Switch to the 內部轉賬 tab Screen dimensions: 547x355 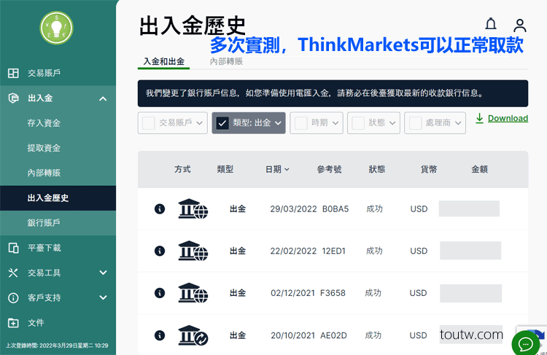(x=226, y=62)
